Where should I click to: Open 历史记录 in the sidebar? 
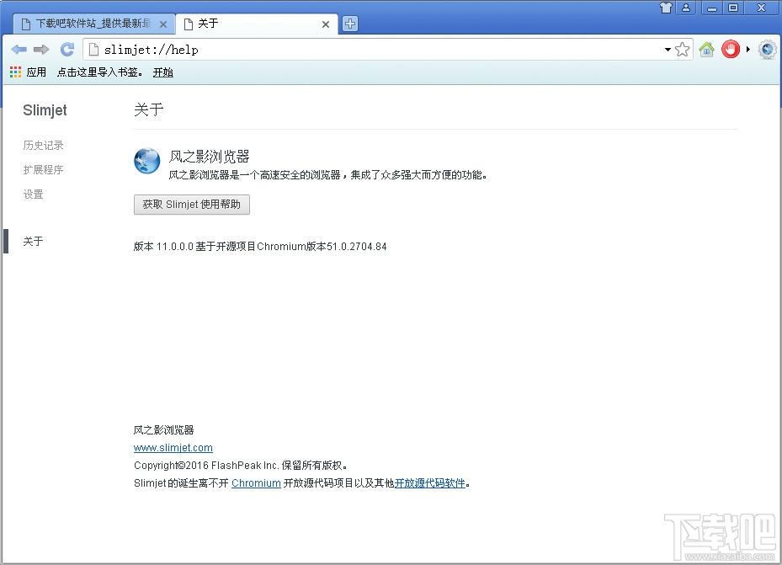(x=44, y=145)
